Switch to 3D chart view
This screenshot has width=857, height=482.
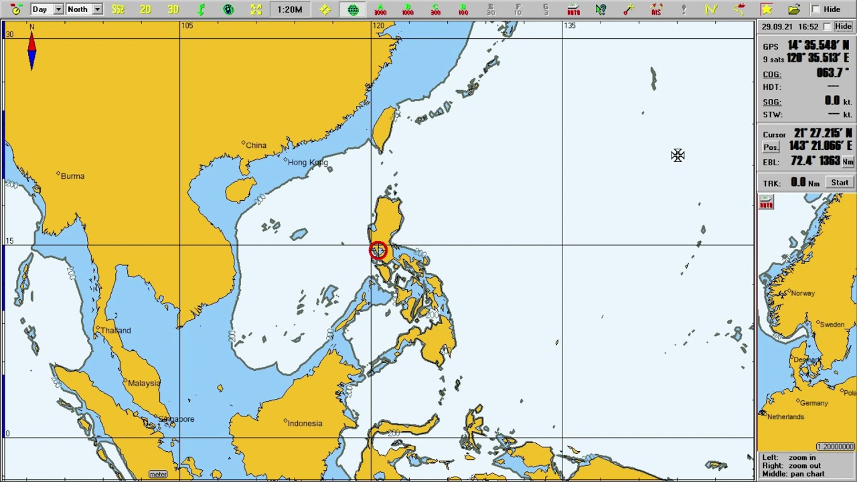pyautogui.click(x=173, y=9)
